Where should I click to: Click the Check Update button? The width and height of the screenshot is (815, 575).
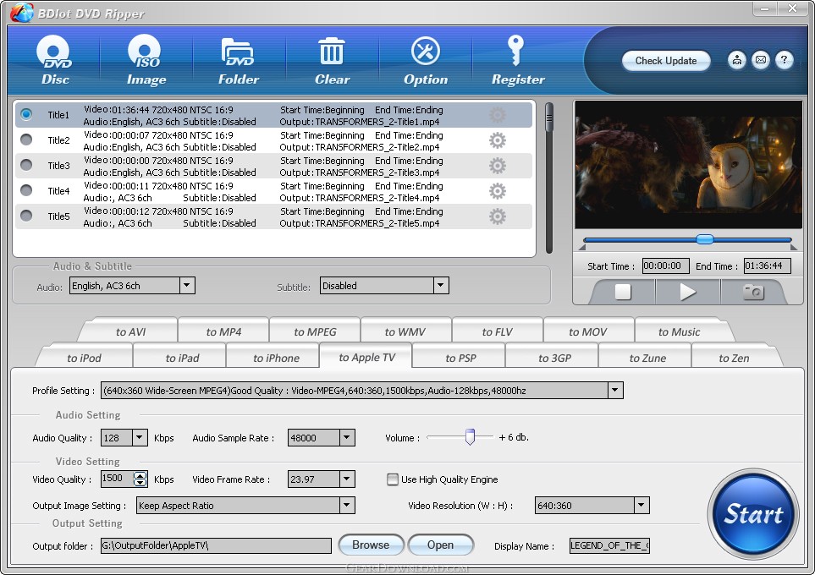click(666, 61)
